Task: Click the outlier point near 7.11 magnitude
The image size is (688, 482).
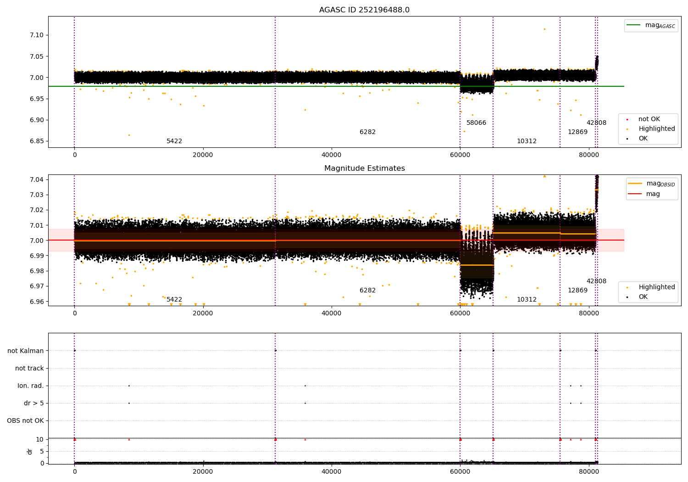Action: pos(544,29)
